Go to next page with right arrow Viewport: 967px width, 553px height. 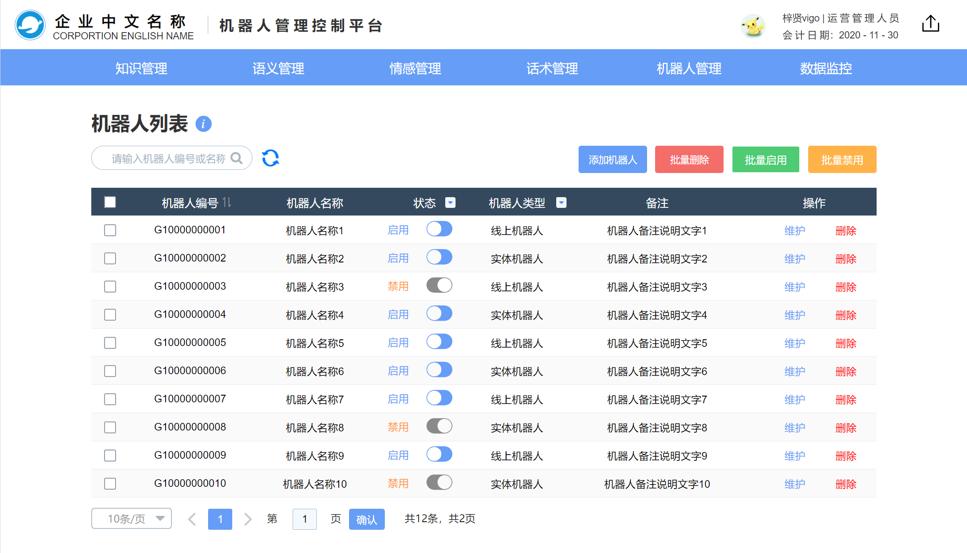247,519
